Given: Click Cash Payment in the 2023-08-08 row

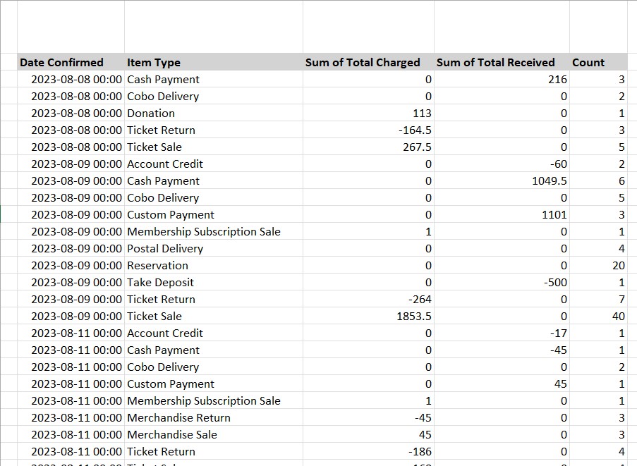Looking at the screenshot, I should (213, 79).
